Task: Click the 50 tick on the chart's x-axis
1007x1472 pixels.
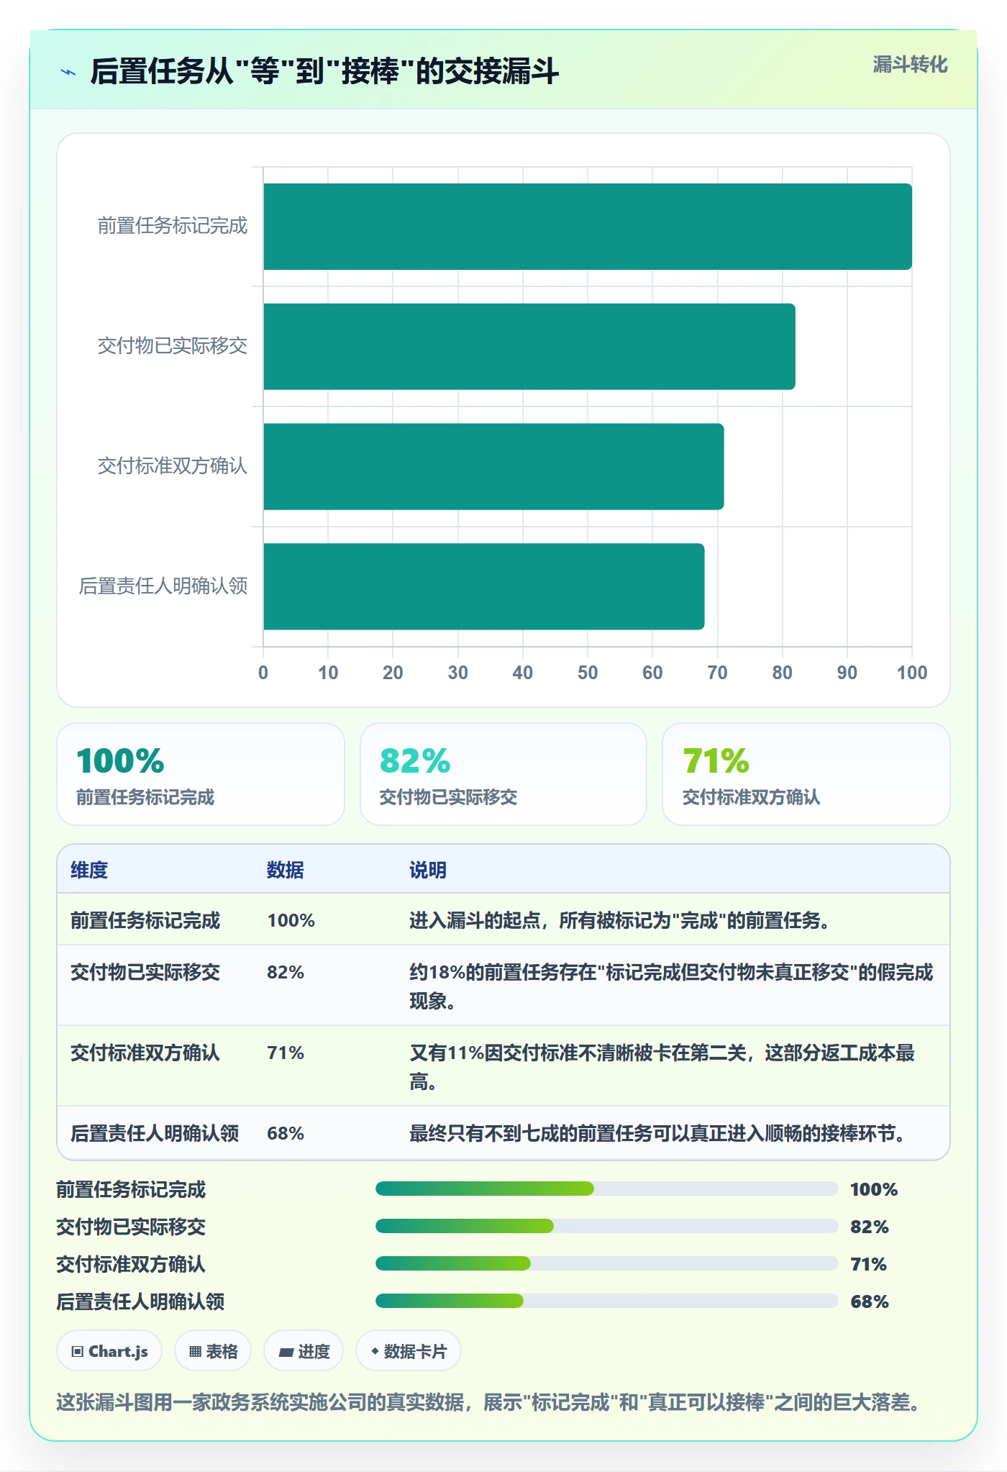Action: pyautogui.click(x=588, y=673)
